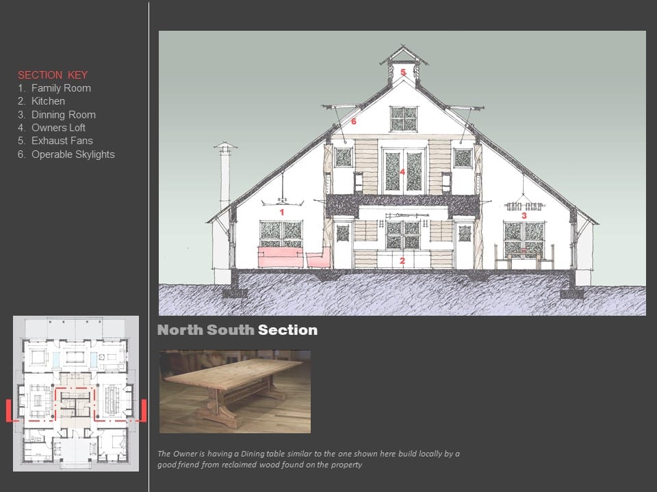The height and width of the screenshot is (492, 657).
Task: Select the Dinning Room legend entry
Action: (x=57, y=115)
